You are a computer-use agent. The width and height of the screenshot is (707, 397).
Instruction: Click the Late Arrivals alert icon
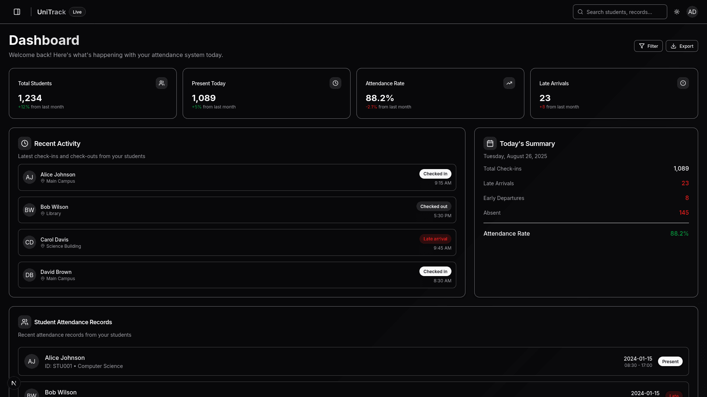[x=683, y=83]
